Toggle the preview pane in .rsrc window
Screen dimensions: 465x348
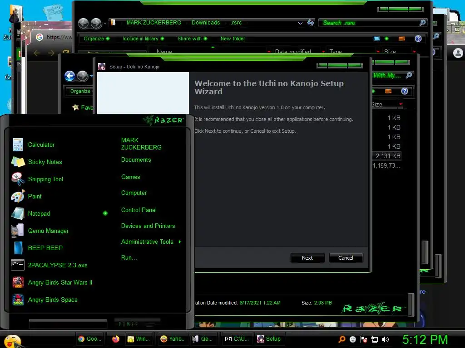402,39
